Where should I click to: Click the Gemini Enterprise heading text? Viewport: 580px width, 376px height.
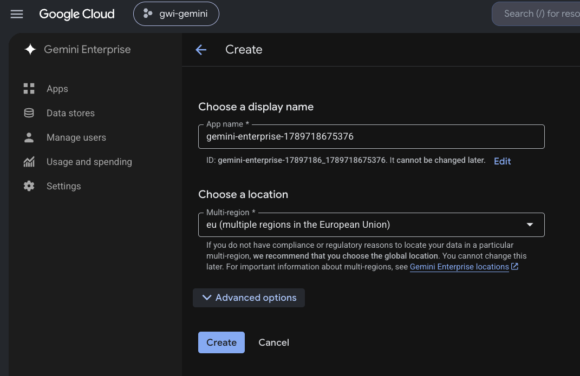point(87,49)
